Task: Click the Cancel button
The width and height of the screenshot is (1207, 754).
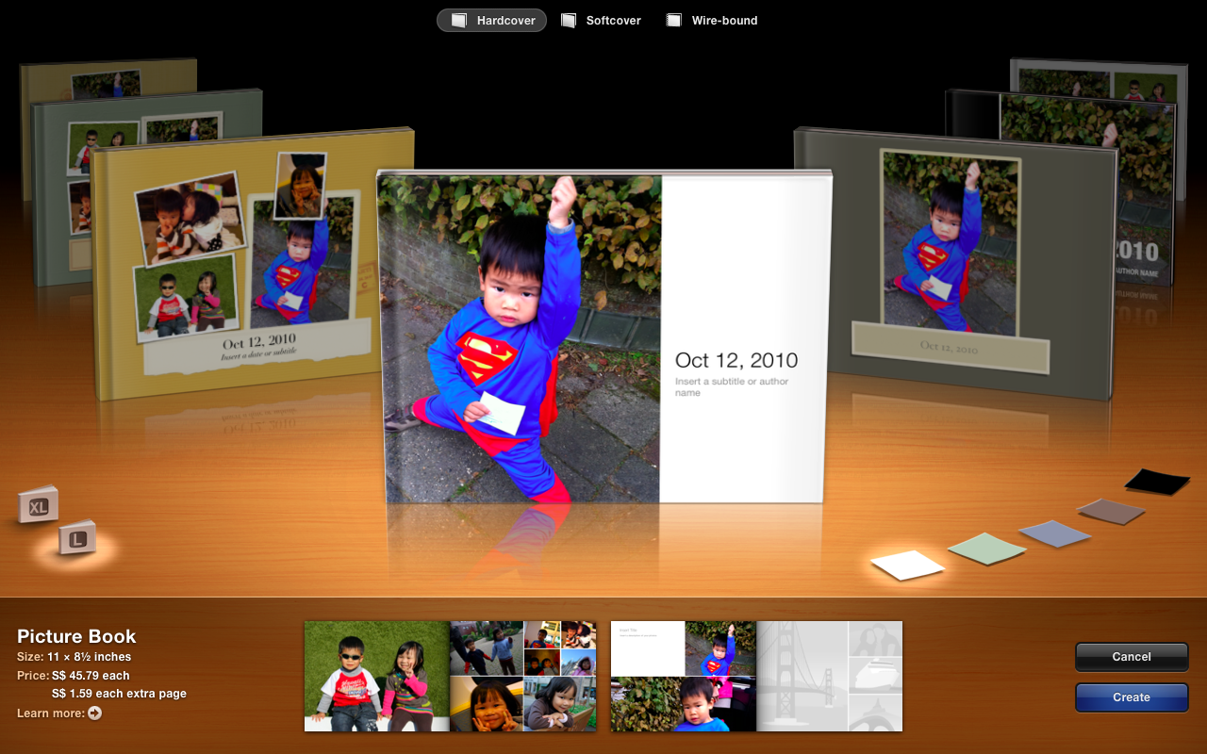Action: tap(1132, 657)
